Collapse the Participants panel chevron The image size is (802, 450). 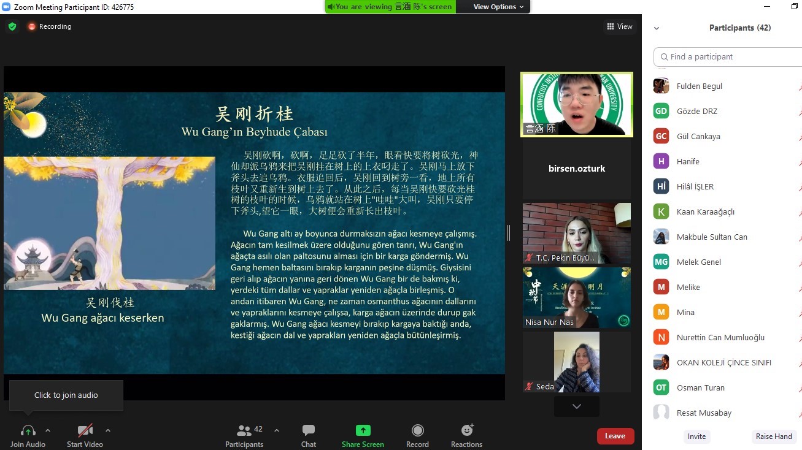tap(657, 28)
